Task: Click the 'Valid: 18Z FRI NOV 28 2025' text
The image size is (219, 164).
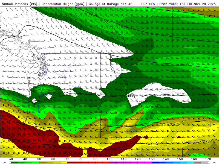Action: pos(192,4)
